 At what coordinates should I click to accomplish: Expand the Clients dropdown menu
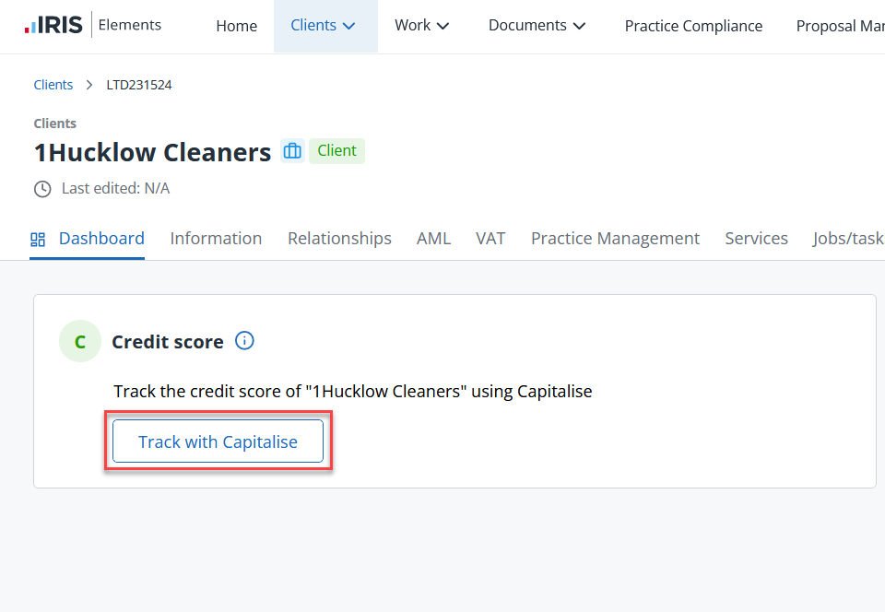324,26
